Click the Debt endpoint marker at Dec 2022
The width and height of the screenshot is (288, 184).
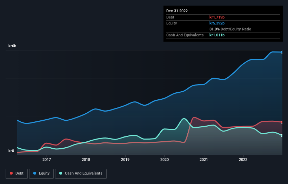[282, 122]
